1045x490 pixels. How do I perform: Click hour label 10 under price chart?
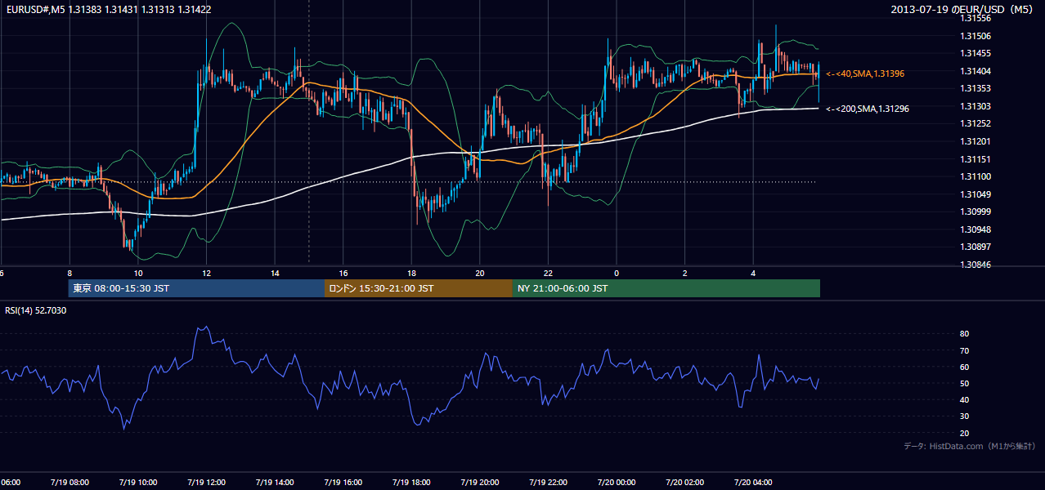(x=138, y=274)
